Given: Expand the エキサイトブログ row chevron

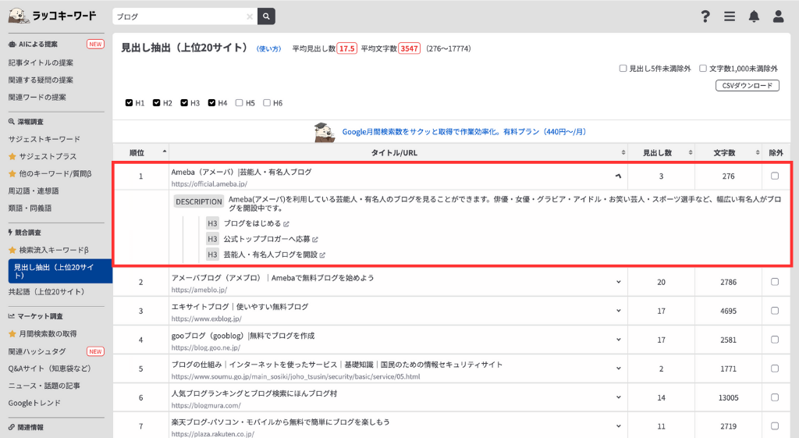Looking at the screenshot, I should click(618, 311).
